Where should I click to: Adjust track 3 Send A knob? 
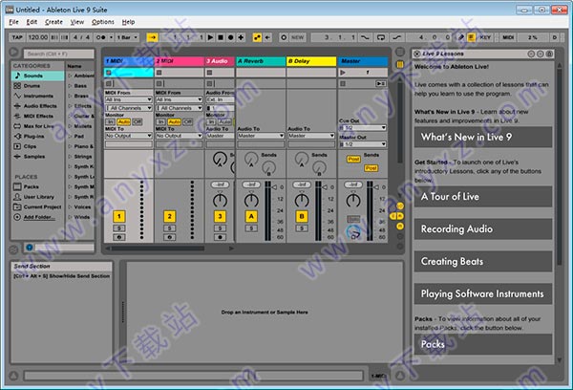point(220,159)
